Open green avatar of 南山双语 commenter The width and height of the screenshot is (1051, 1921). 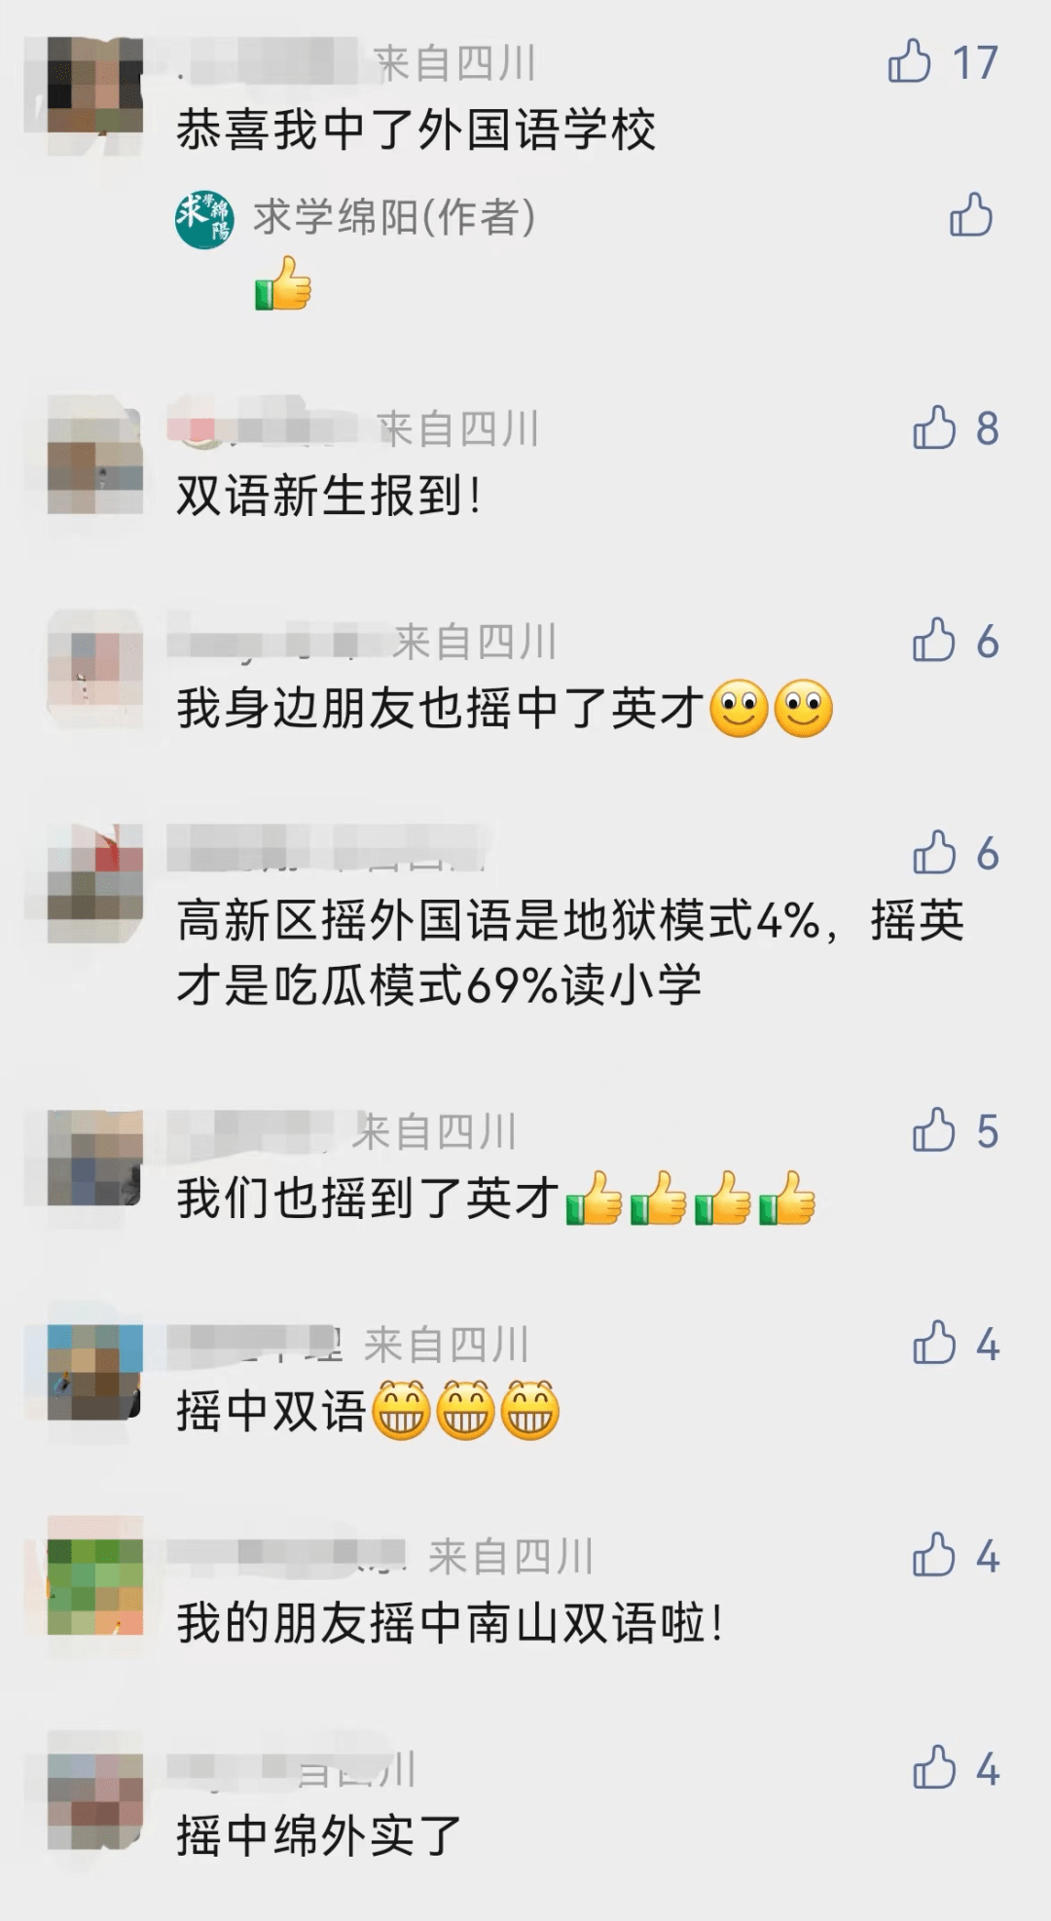coord(95,1585)
